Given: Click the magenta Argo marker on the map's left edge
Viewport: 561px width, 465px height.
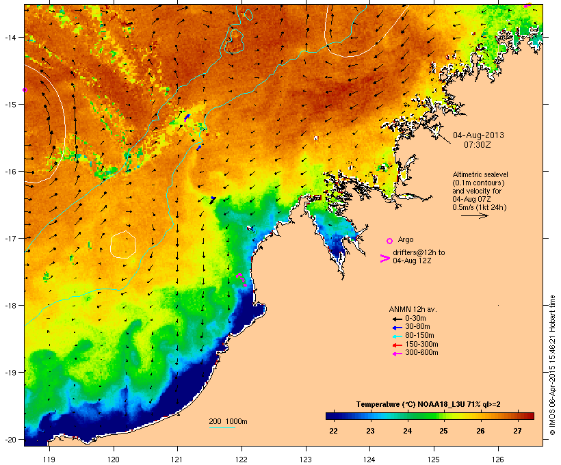Looking at the screenshot, I should tap(25, 90).
